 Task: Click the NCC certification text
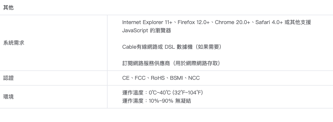[194, 78]
